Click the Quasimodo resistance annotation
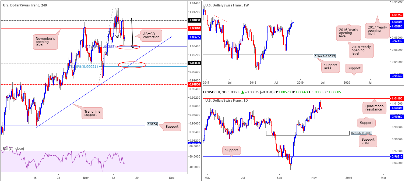The height and width of the screenshot is (182, 405). [373, 107]
